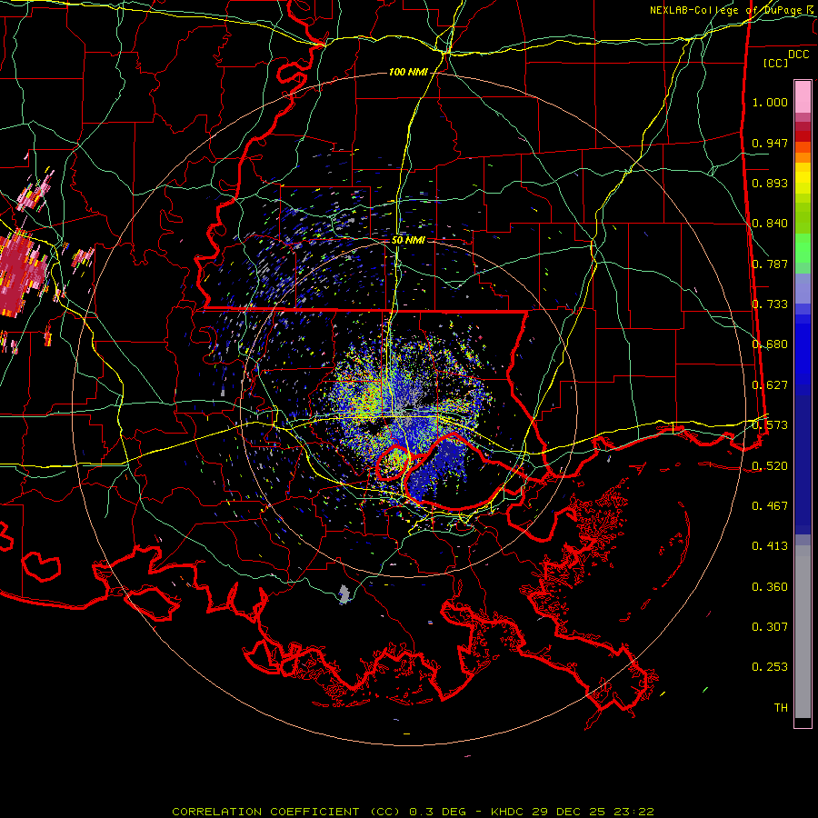Image resolution: width=818 pixels, height=818 pixels.
Task: Select the 0.573 scale value
Action: pyautogui.click(x=770, y=425)
